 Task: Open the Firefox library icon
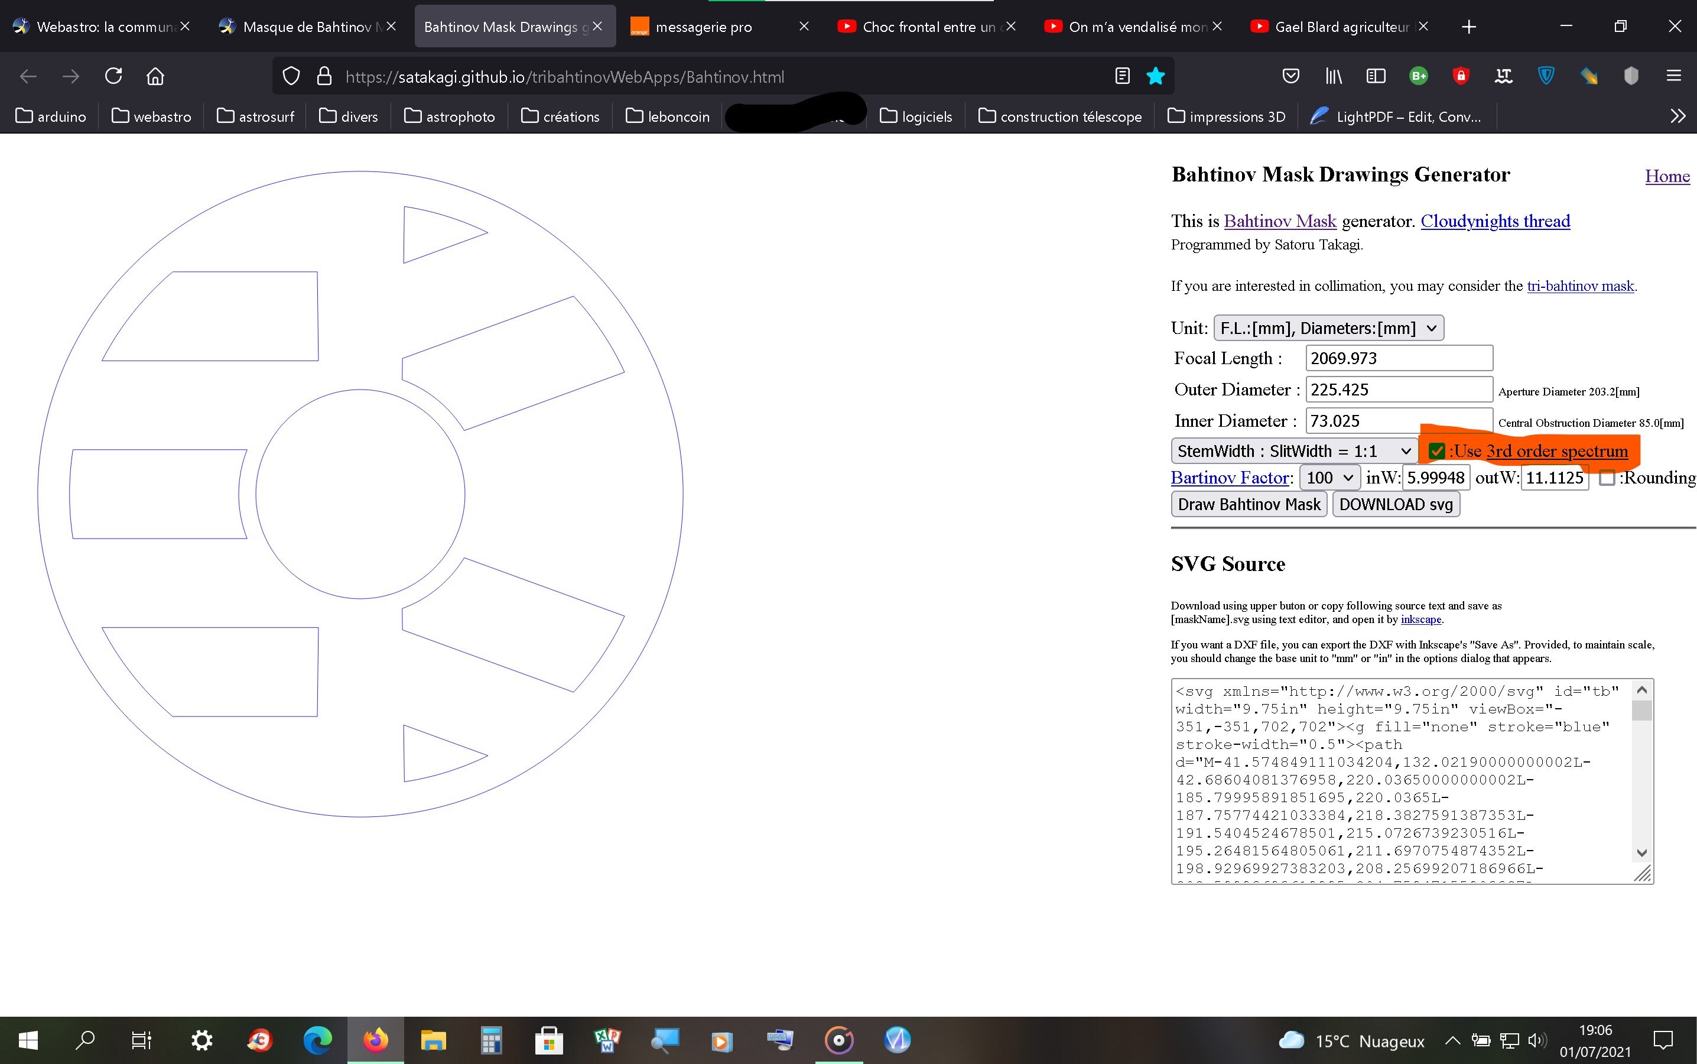(x=1334, y=76)
